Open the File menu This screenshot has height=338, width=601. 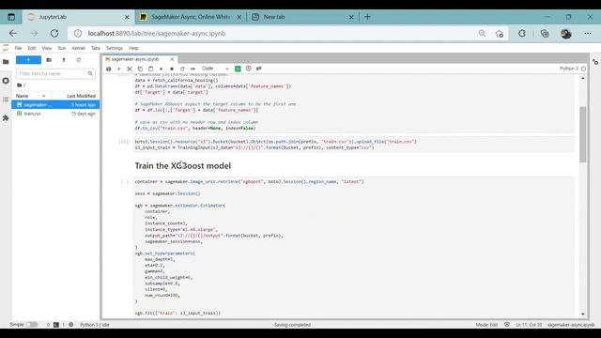coord(18,48)
